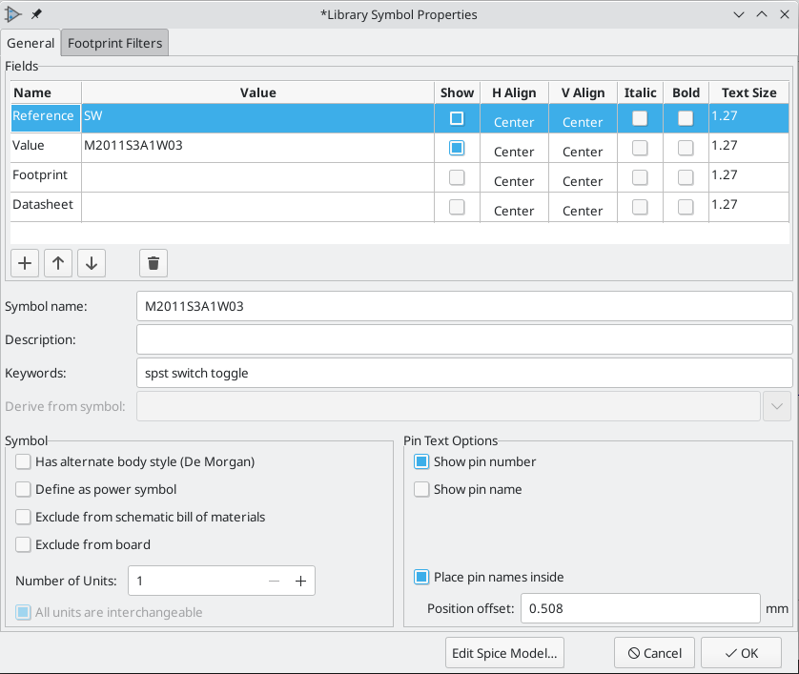This screenshot has width=799, height=674.
Task: Disable Show pin number option
Action: [x=421, y=461]
